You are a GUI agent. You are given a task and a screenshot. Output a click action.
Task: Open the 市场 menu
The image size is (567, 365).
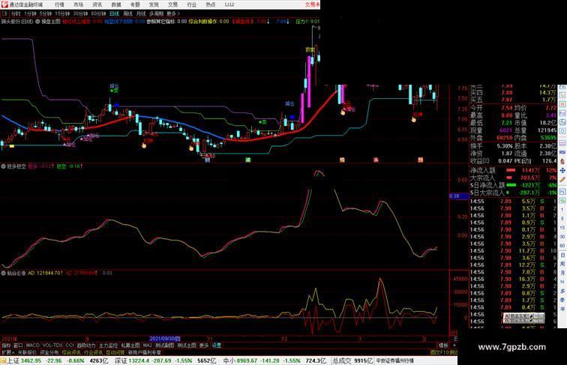point(79,4)
